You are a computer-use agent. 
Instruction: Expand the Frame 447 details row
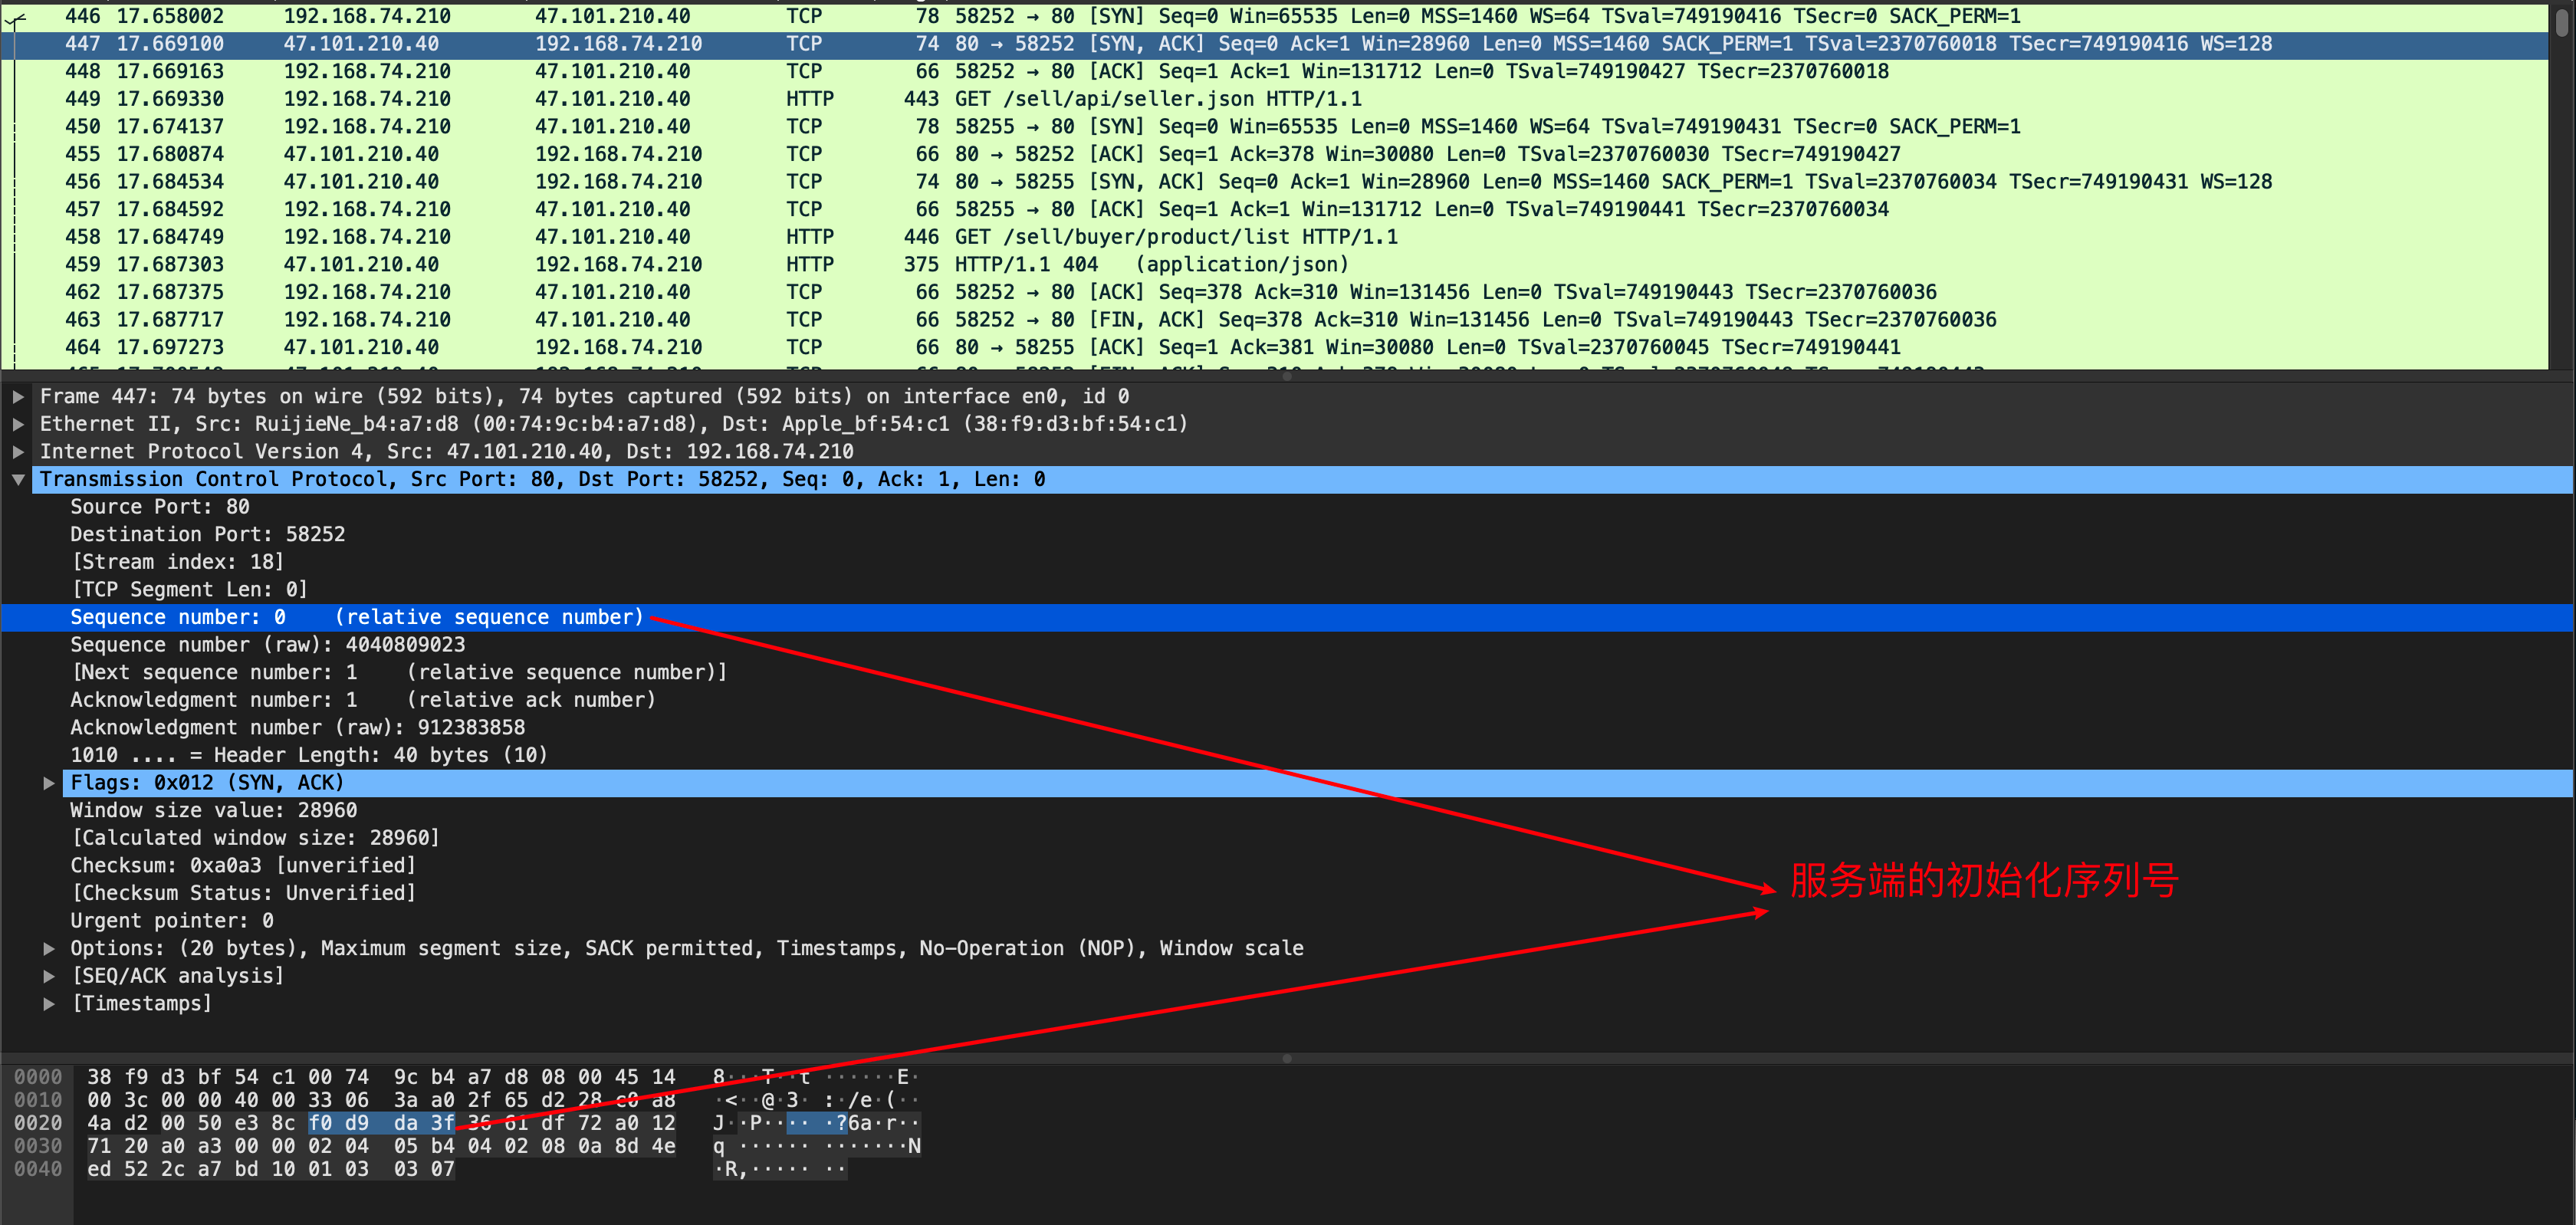(x=18, y=397)
